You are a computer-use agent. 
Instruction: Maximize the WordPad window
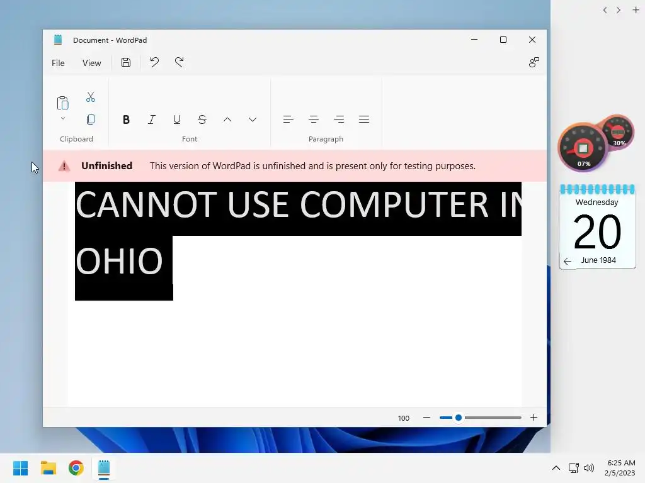pyautogui.click(x=503, y=40)
